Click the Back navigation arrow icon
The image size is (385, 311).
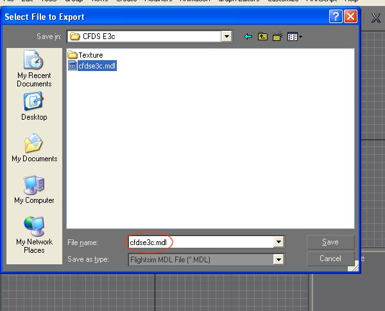click(248, 37)
